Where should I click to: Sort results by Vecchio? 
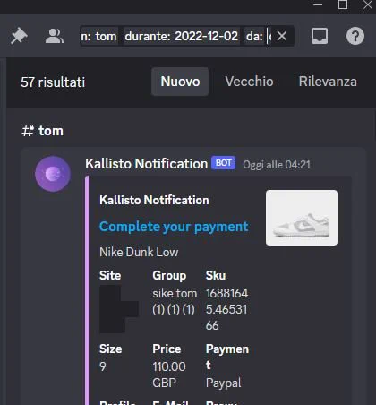tap(249, 82)
